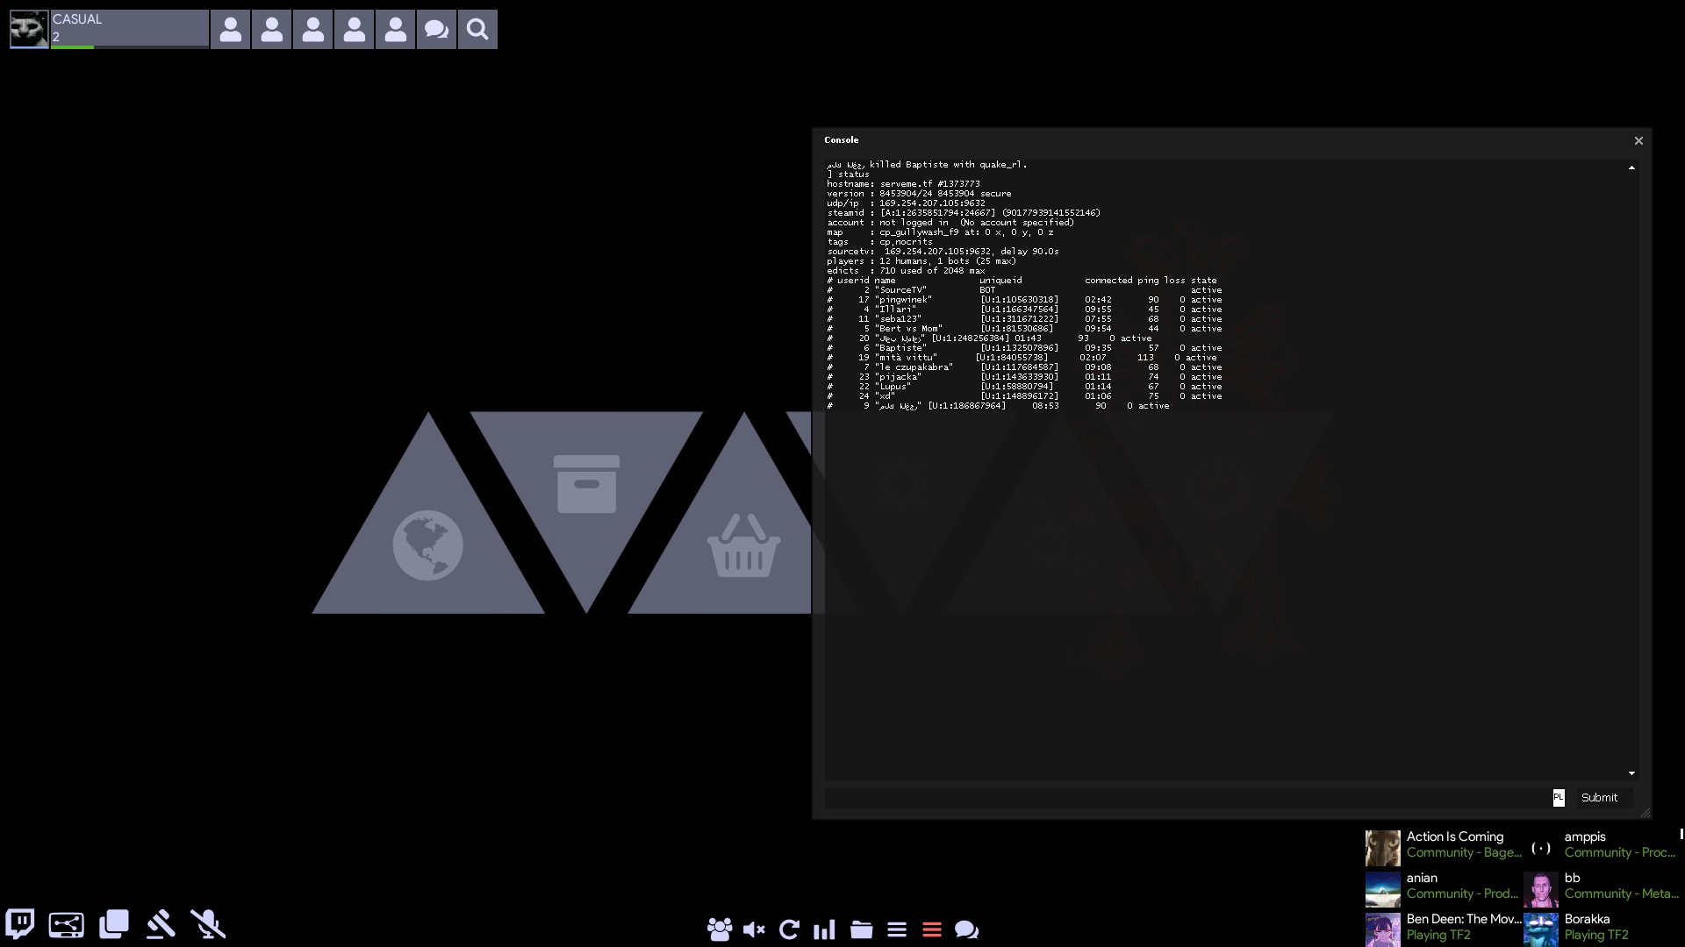The image size is (1685, 947).
Task: Open the shopping basket store triangle
Action: click(743, 547)
